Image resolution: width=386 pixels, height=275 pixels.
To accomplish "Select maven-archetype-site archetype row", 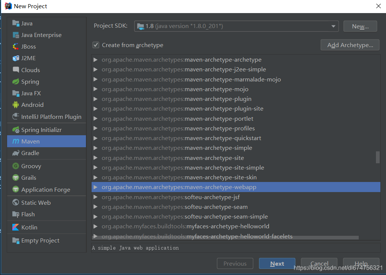I will coord(236,158).
